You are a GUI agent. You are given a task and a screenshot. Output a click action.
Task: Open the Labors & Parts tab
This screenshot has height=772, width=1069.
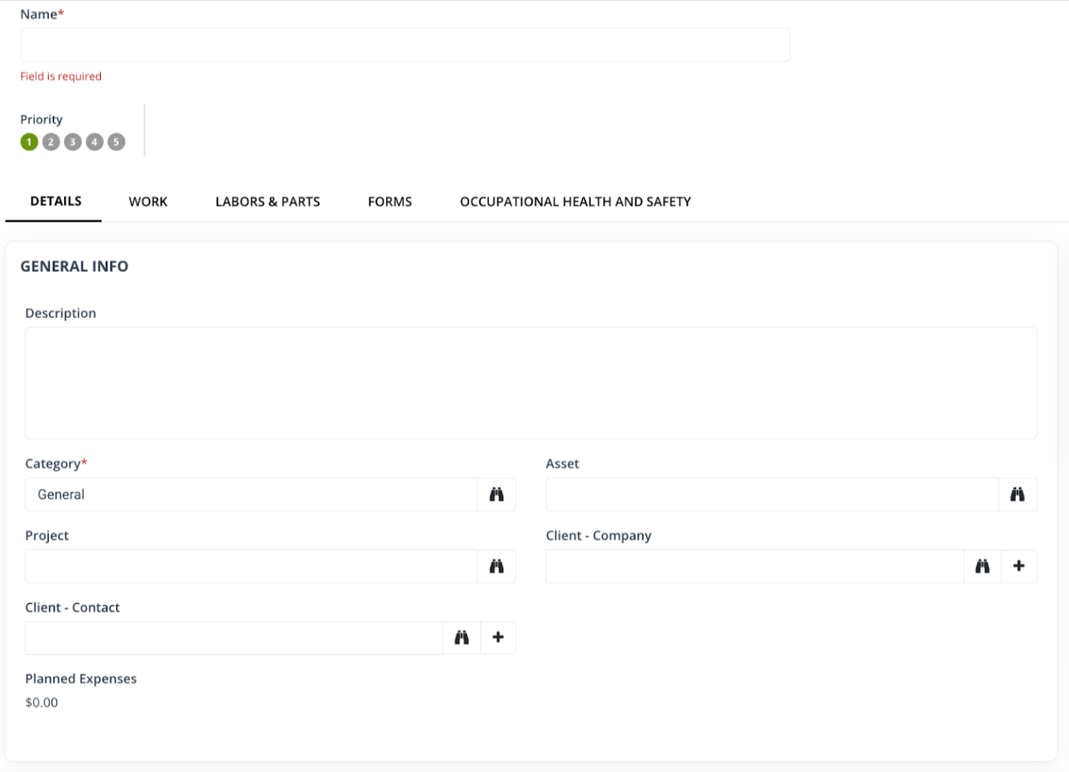(267, 201)
